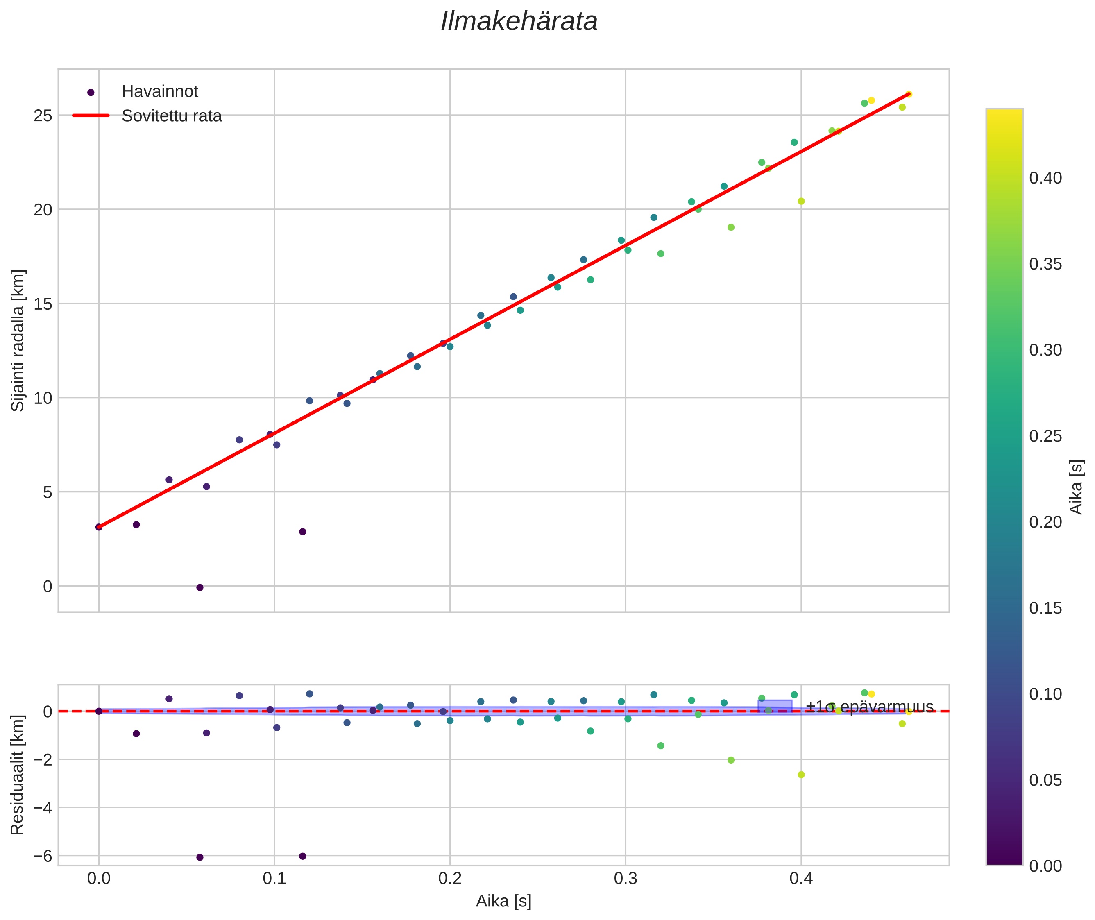Click the Aika [s] colorbar label
This screenshot has width=1095, height=920.
pyautogui.click(x=1077, y=487)
